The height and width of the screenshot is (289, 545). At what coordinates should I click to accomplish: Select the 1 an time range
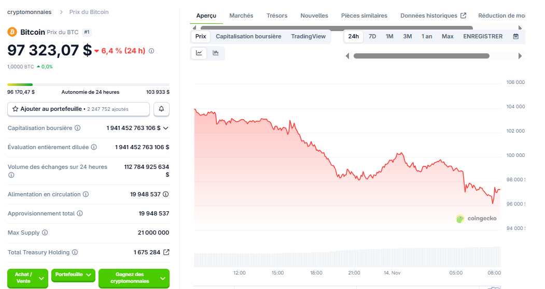[x=427, y=36]
